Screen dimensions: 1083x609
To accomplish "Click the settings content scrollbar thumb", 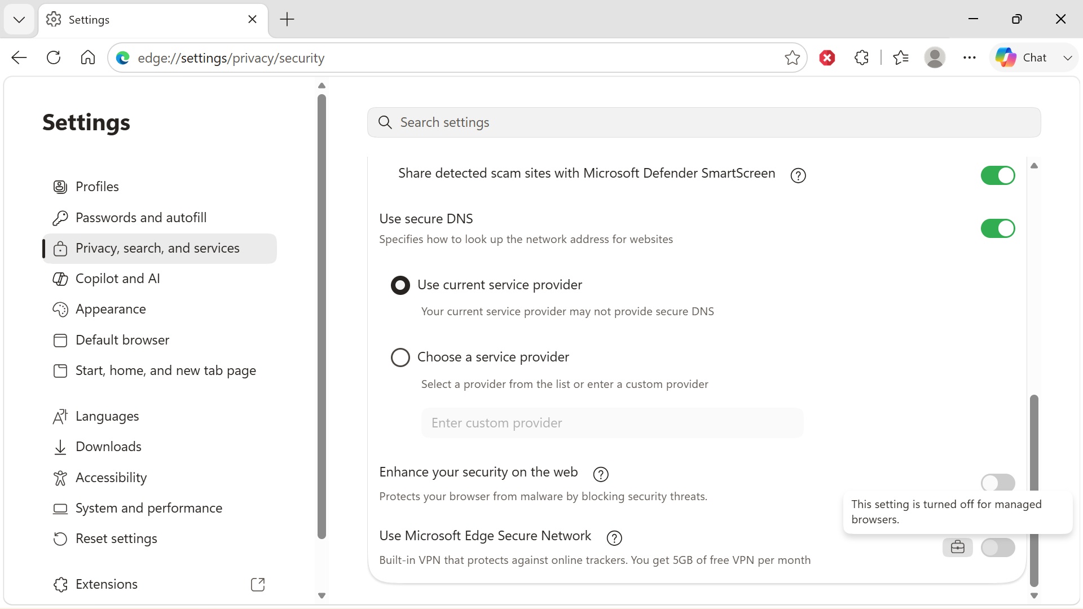I will click(x=1034, y=491).
